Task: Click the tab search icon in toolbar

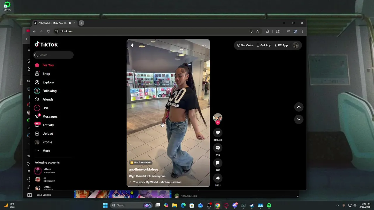Action: 278,31
